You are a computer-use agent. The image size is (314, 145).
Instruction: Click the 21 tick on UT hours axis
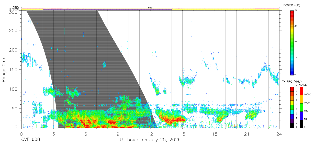[x=247, y=134]
